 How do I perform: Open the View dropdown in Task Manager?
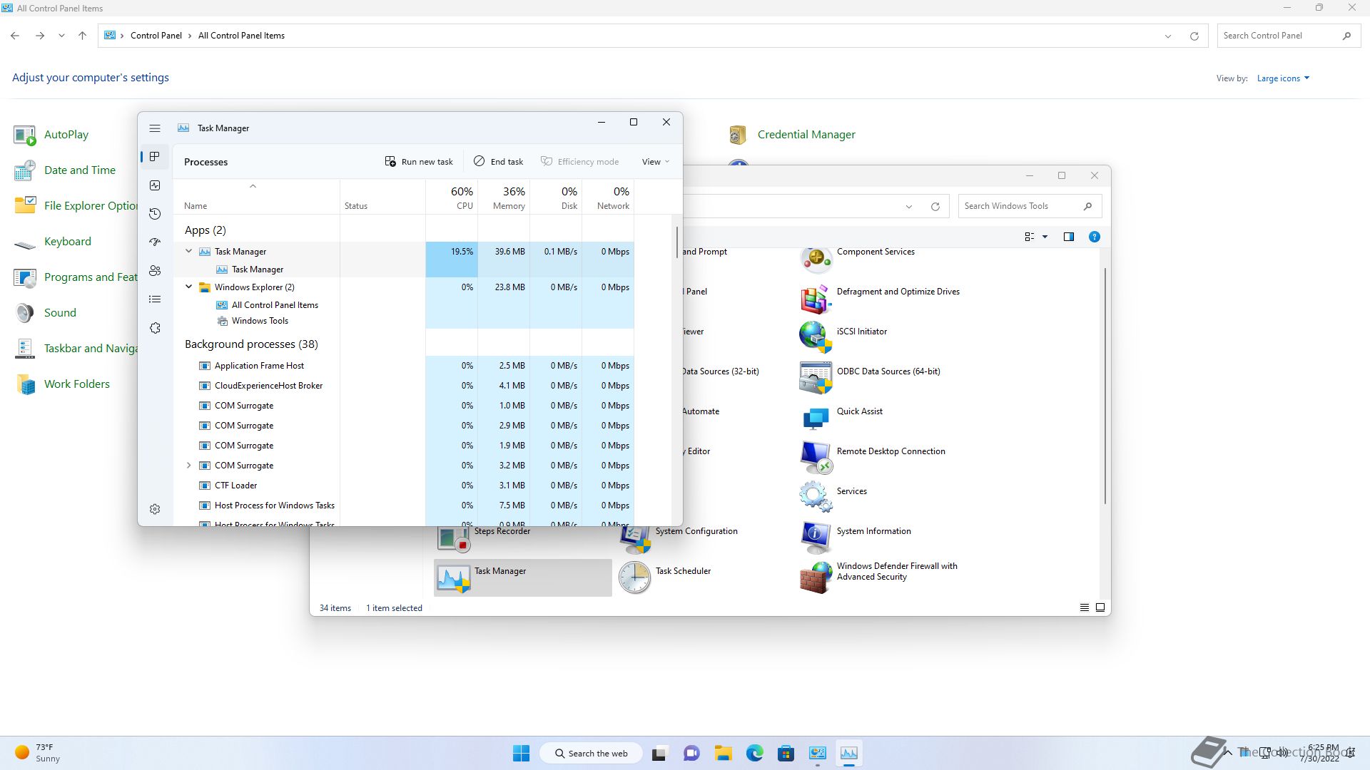coord(655,162)
